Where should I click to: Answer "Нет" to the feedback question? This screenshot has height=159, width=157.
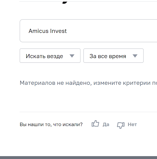(x=132, y=125)
